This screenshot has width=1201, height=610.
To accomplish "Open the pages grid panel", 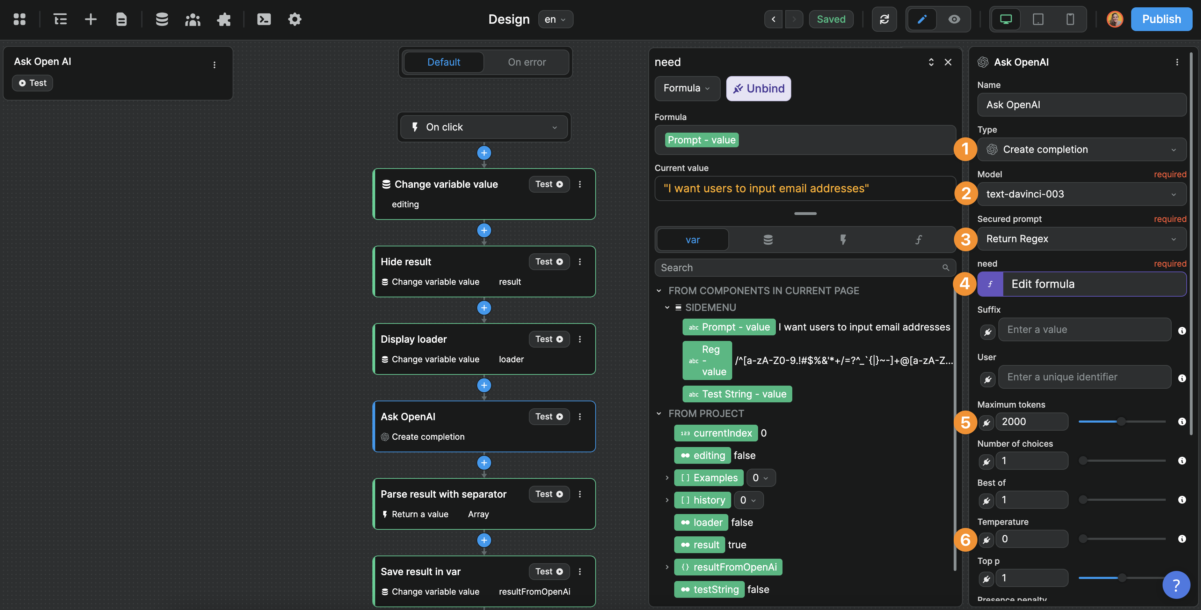I will coord(20,19).
